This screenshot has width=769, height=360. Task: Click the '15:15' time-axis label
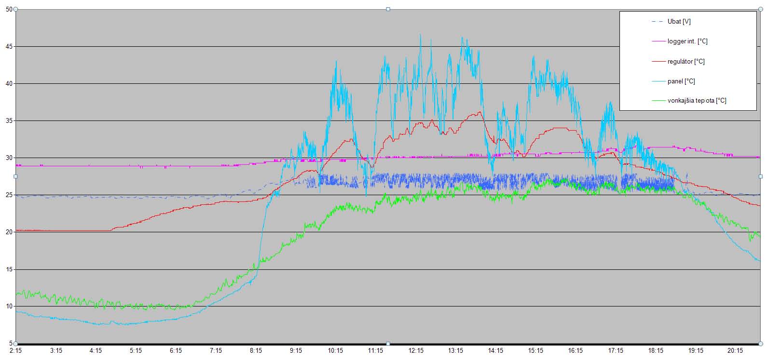point(536,351)
